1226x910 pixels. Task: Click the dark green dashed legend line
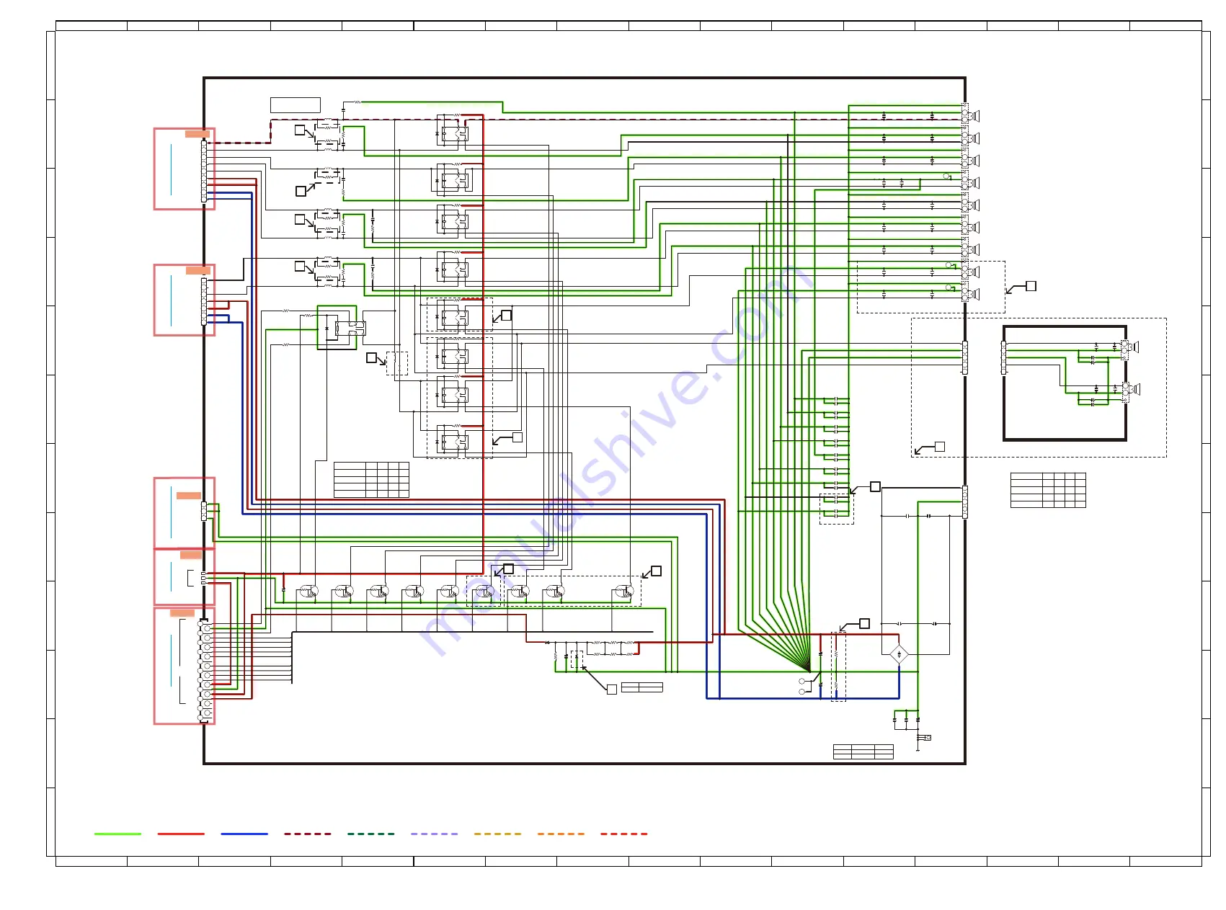(371, 834)
